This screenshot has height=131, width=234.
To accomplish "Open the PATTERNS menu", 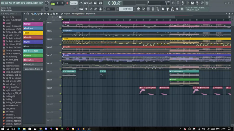I will pyautogui.click(x=17, y=3).
